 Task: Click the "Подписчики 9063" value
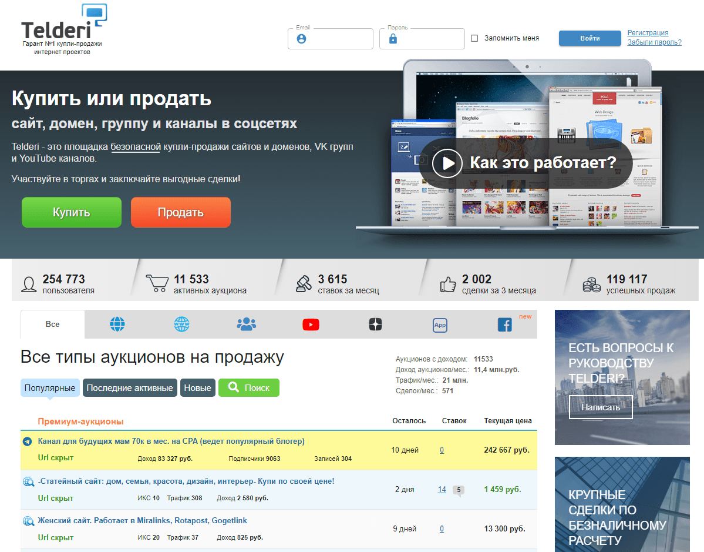255,459
